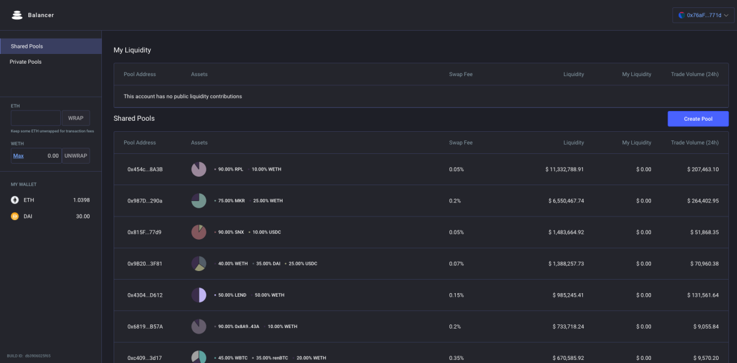Click the WETH/DAI/USDC pie chart icon
The height and width of the screenshot is (363, 737).
coord(198,264)
